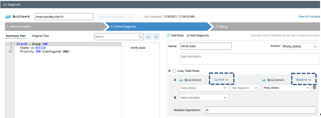Click the BJ-L2-Core-A device icon at top
The height and width of the screenshot is (118, 321).
click(x=8, y=17)
